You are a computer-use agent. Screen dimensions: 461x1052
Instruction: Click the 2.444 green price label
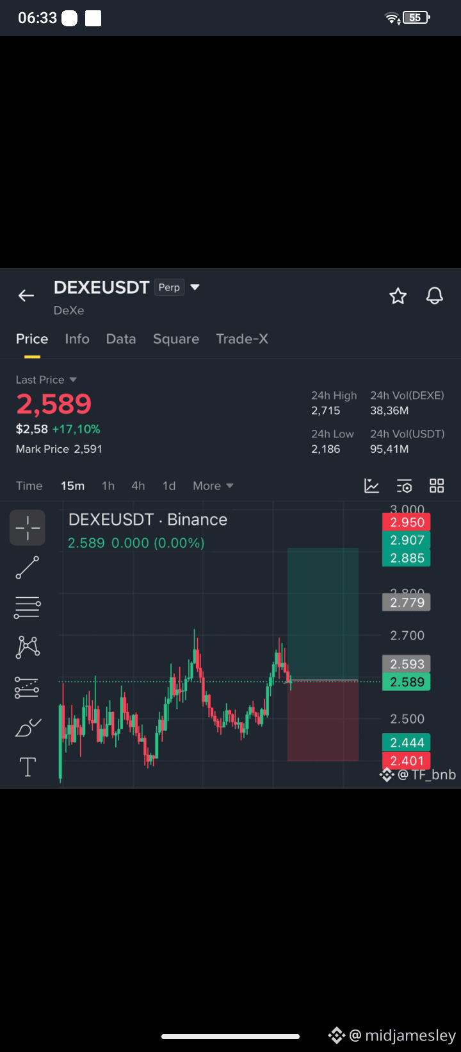tap(407, 743)
